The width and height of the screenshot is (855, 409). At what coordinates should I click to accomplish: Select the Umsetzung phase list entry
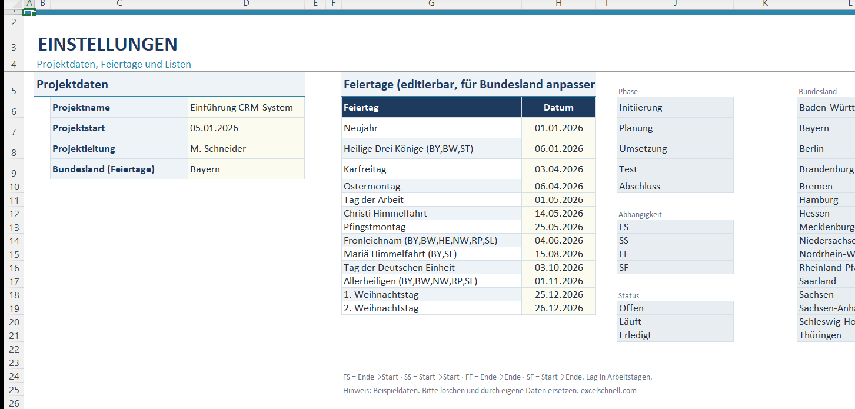click(x=675, y=148)
